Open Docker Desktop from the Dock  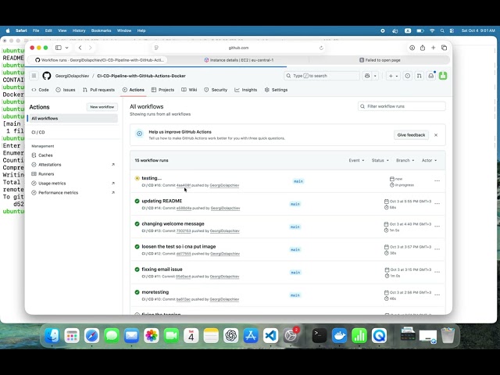click(339, 335)
